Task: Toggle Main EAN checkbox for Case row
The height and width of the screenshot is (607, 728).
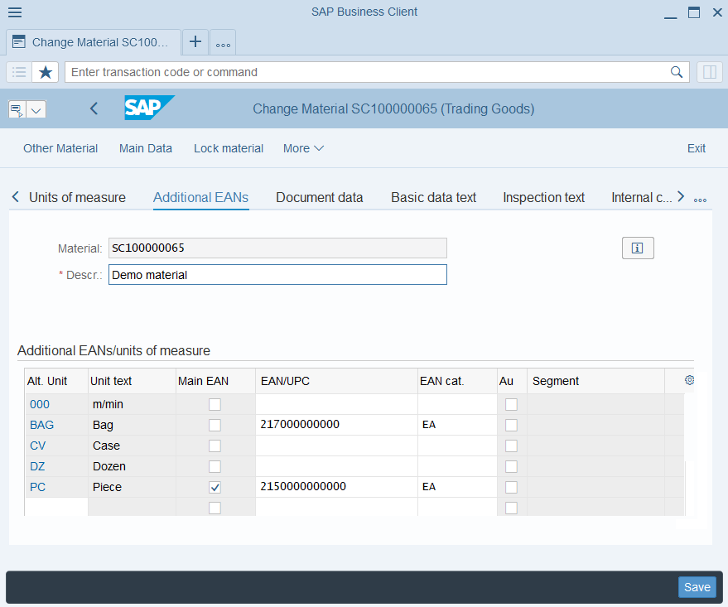Action: coord(215,446)
